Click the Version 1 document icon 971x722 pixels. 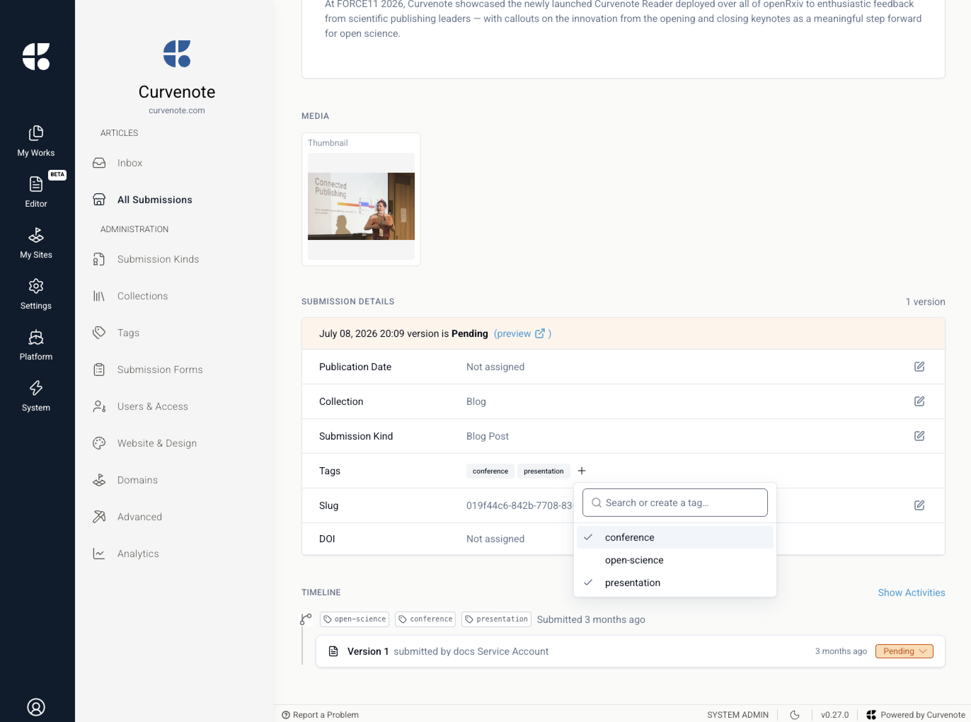coord(333,651)
